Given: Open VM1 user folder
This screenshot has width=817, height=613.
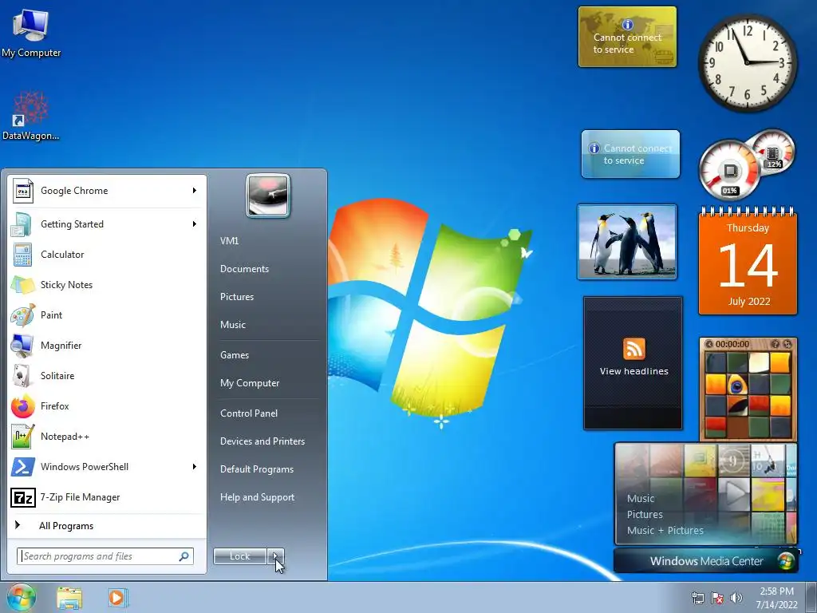Looking at the screenshot, I should (229, 241).
